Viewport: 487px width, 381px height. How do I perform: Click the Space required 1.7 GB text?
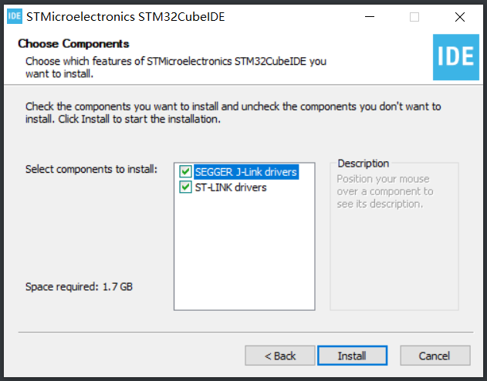[79, 287]
